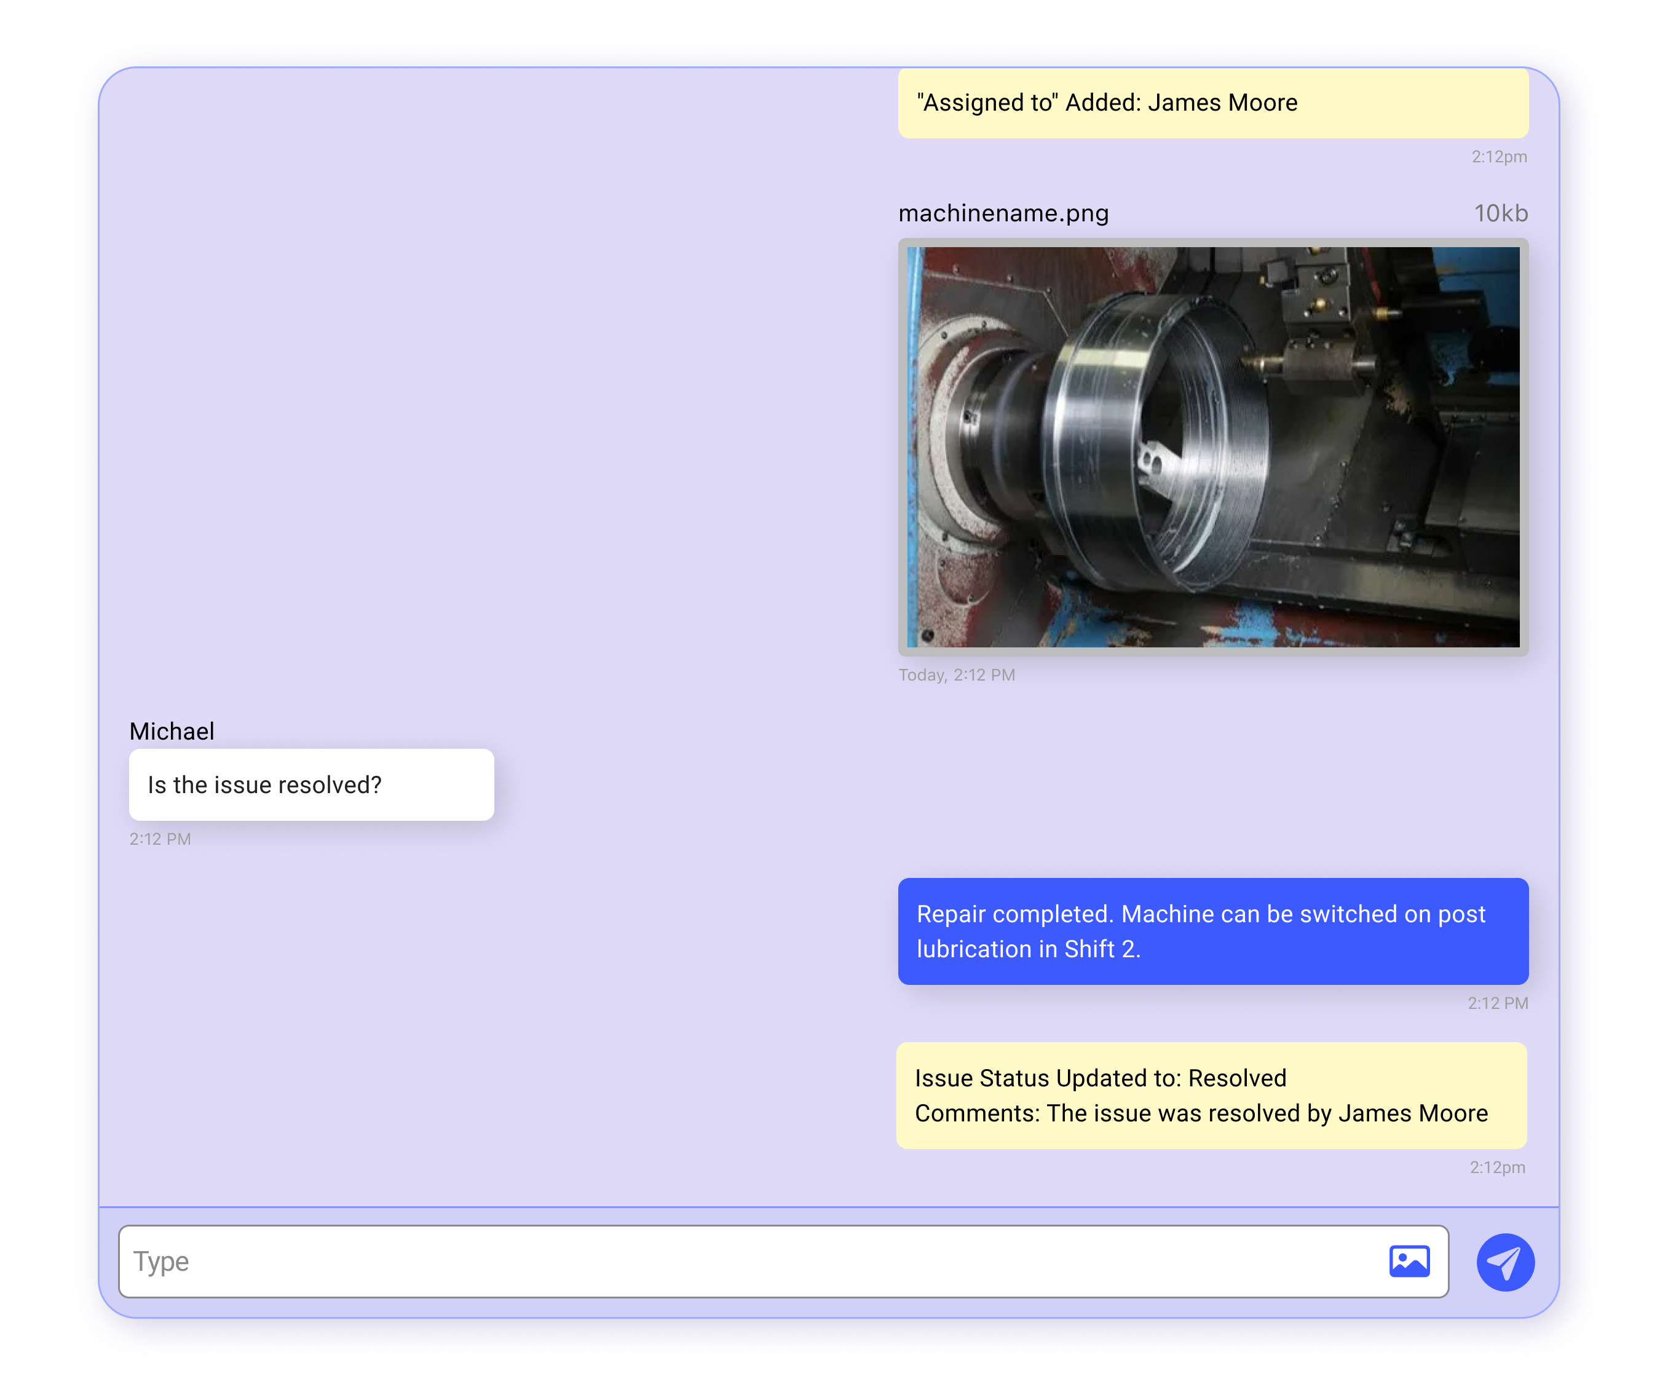Screen dimensions: 1660x1387
Task: Click the 2:12pm timestamp under Assigned notice
Action: point(1499,157)
